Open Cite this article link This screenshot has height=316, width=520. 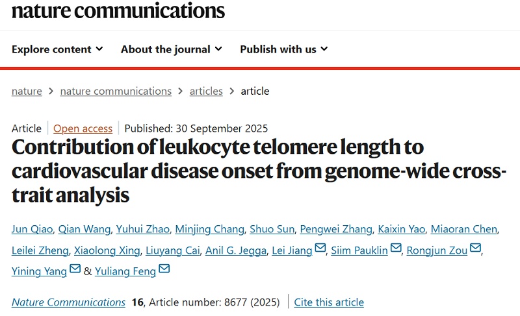pyautogui.click(x=329, y=302)
